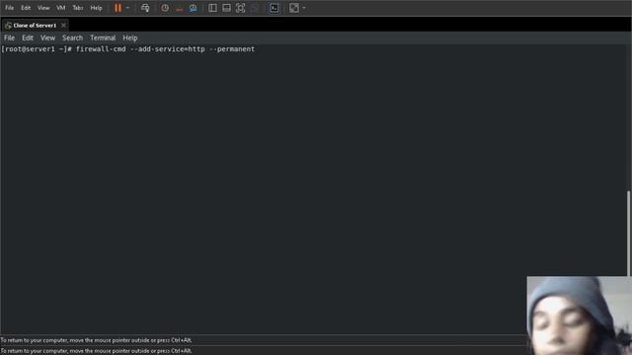Open the terminal Edit menu
The height and width of the screenshot is (355, 632).
(x=28, y=37)
